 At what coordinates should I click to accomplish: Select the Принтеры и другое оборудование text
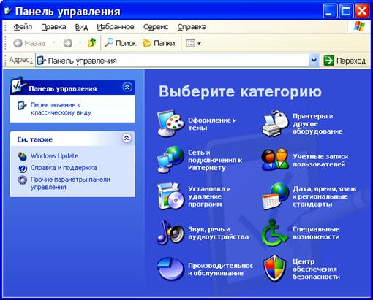[x=317, y=123]
